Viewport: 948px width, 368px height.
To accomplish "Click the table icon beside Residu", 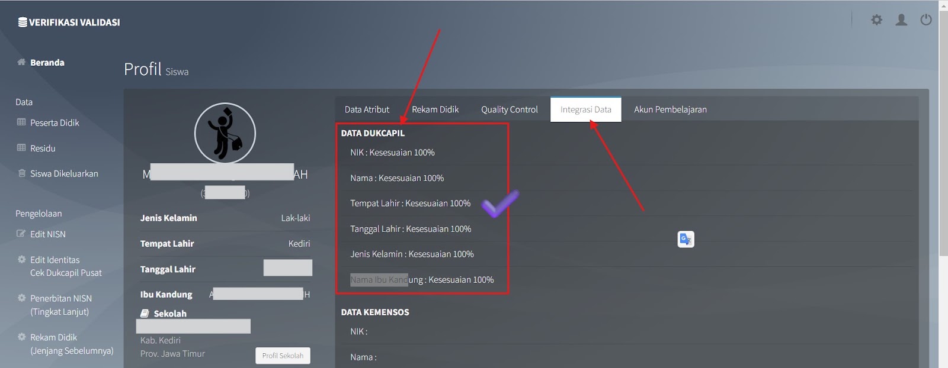I will 21,147.
